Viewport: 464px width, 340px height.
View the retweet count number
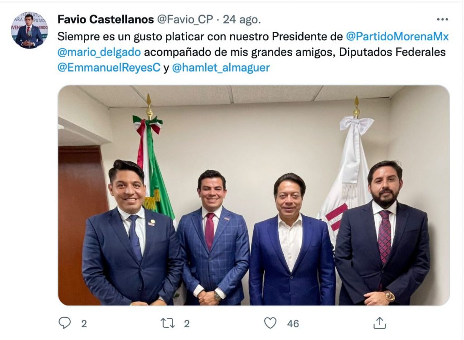187,324
